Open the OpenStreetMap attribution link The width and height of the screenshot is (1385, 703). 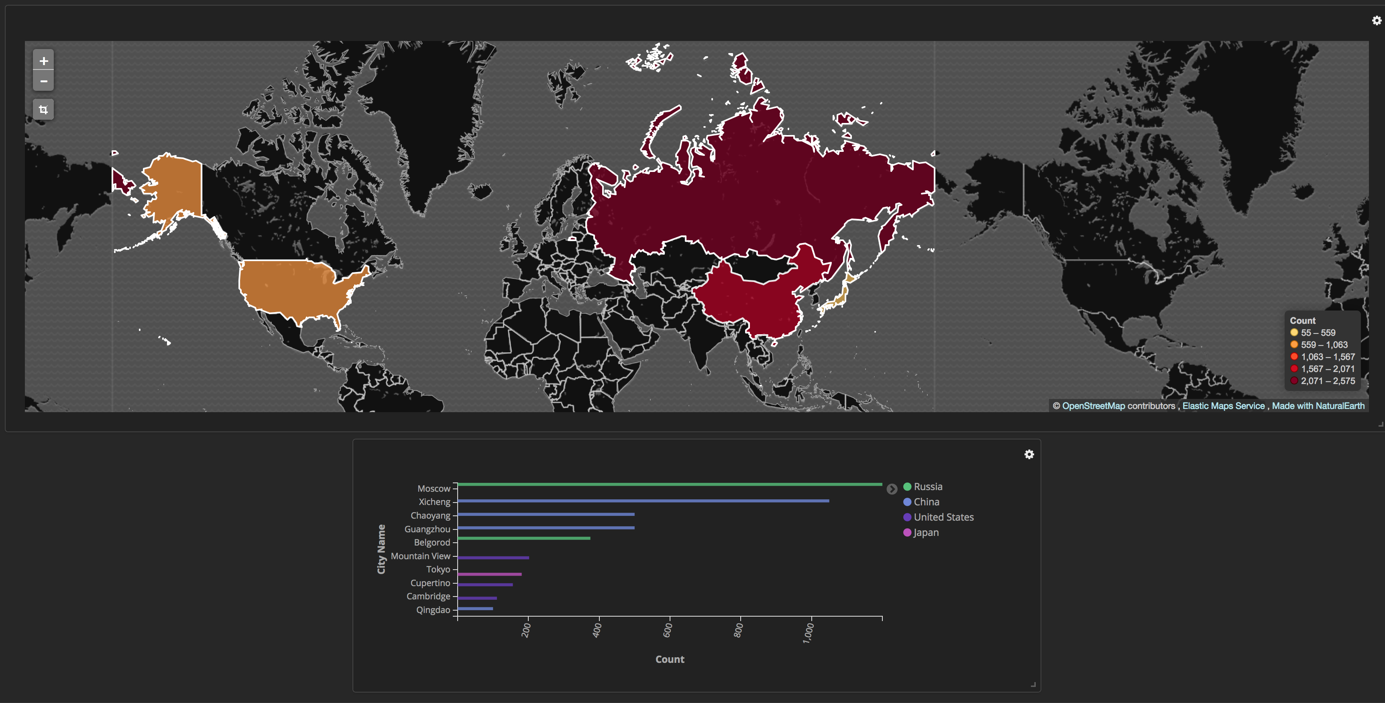tap(1093, 406)
